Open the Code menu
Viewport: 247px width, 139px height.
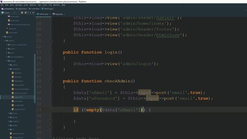(26, 5)
